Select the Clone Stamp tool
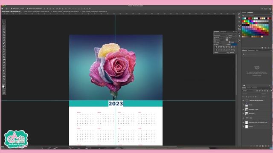This screenshot has width=273, height=153. tap(4, 49)
